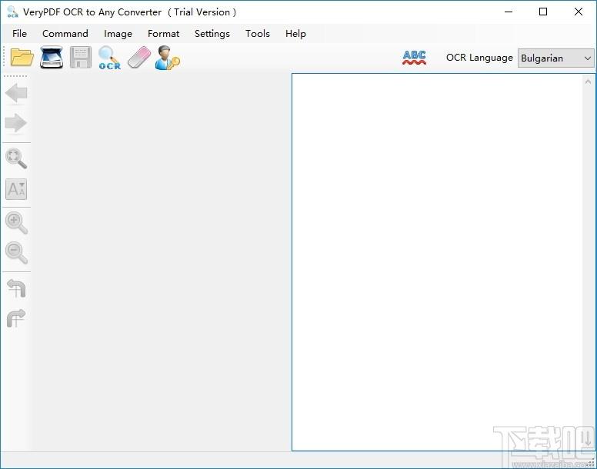597x469 pixels.
Task: Open the Command menu
Action: coord(65,34)
